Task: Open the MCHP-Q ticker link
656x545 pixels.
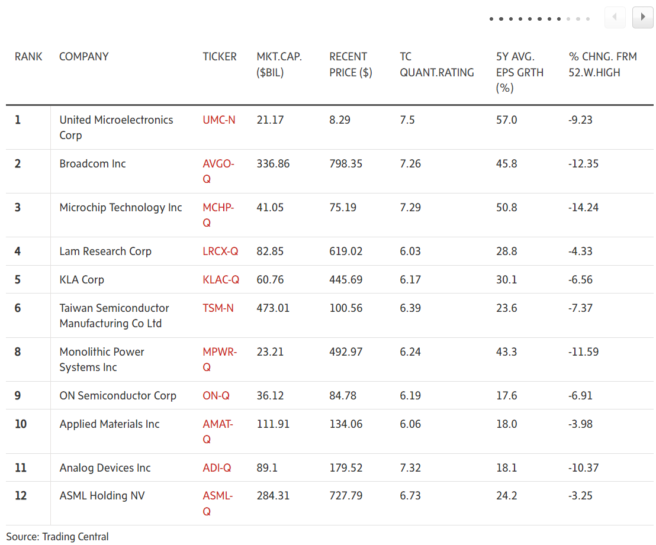Action: coord(218,215)
